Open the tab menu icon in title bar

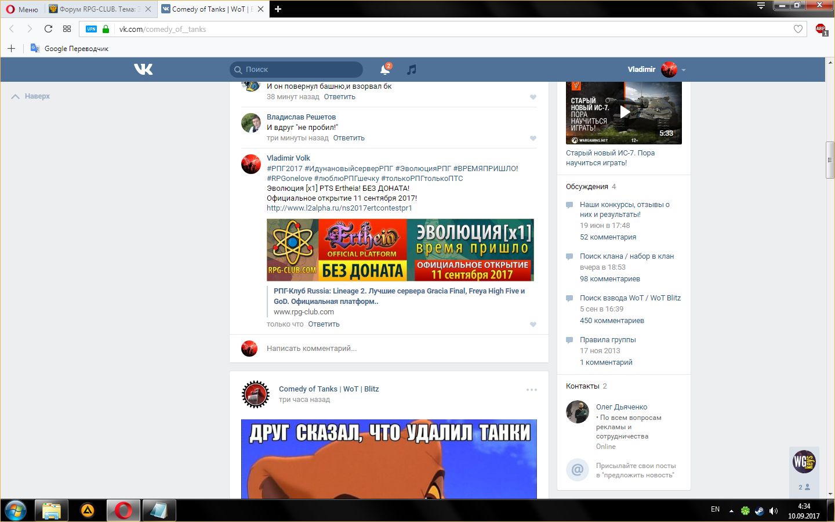click(761, 6)
